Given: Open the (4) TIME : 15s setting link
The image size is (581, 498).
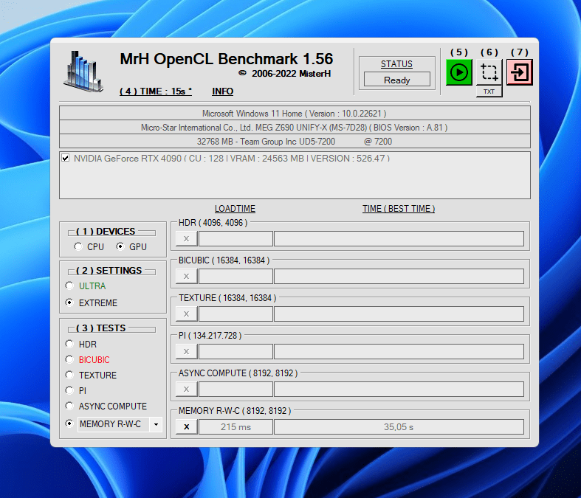Looking at the screenshot, I should tap(156, 91).
